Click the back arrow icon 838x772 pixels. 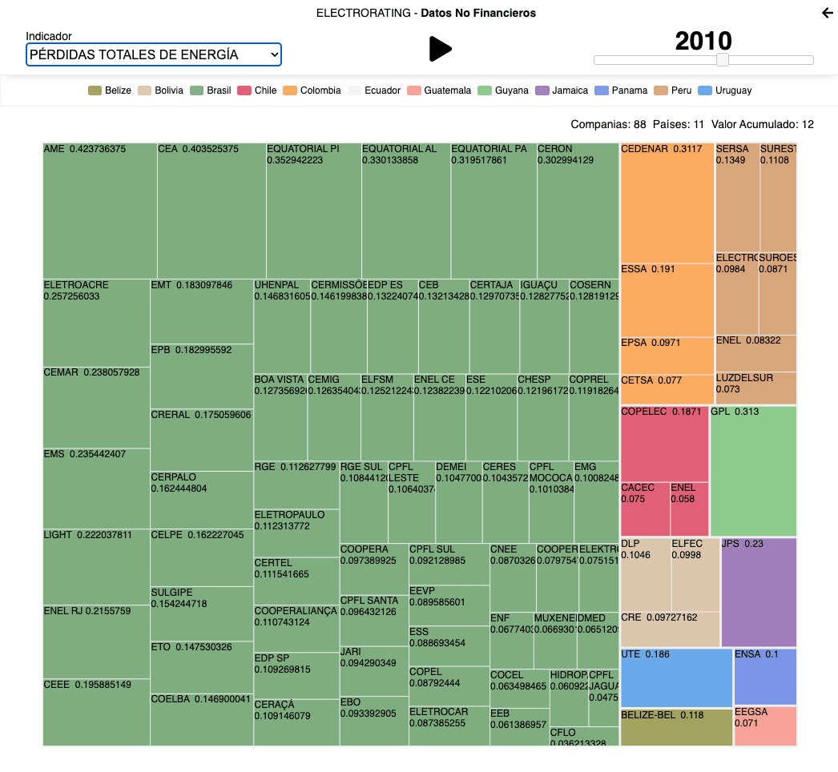pos(828,13)
